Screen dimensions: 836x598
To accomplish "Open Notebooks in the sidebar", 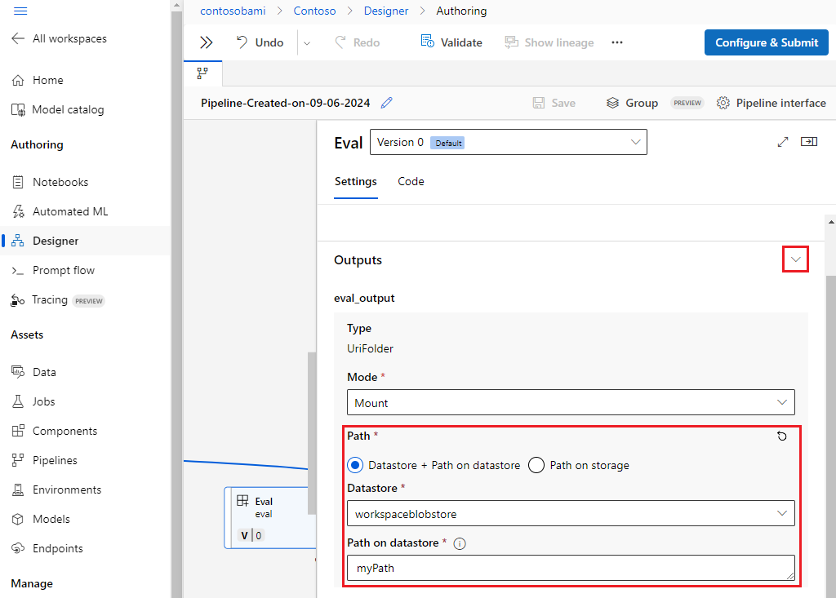I will point(60,182).
